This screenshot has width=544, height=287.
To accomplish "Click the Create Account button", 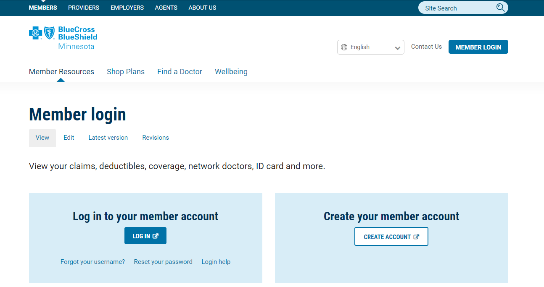I will coord(391,237).
